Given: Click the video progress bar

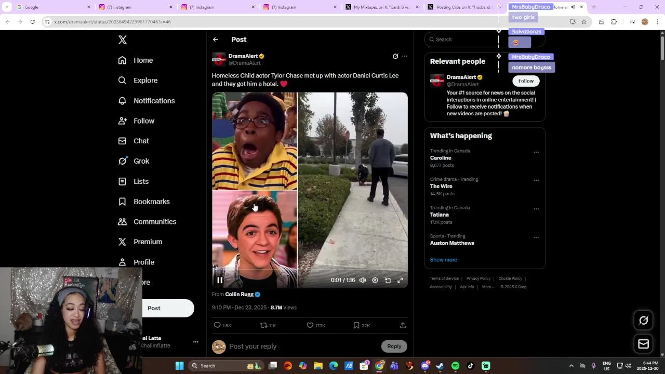Looking at the screenshot, I should pyautogui.click(x=310, y=271).
